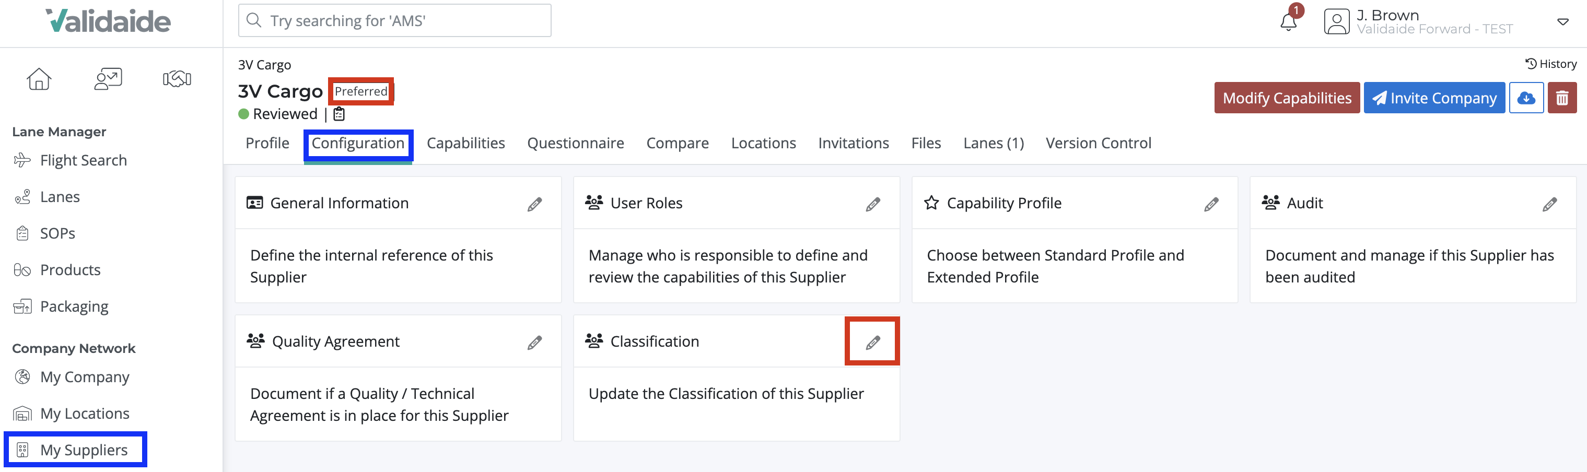Click Modify Capabilities button
This screenshot has width=1587, height=472.
(1287, 98)
